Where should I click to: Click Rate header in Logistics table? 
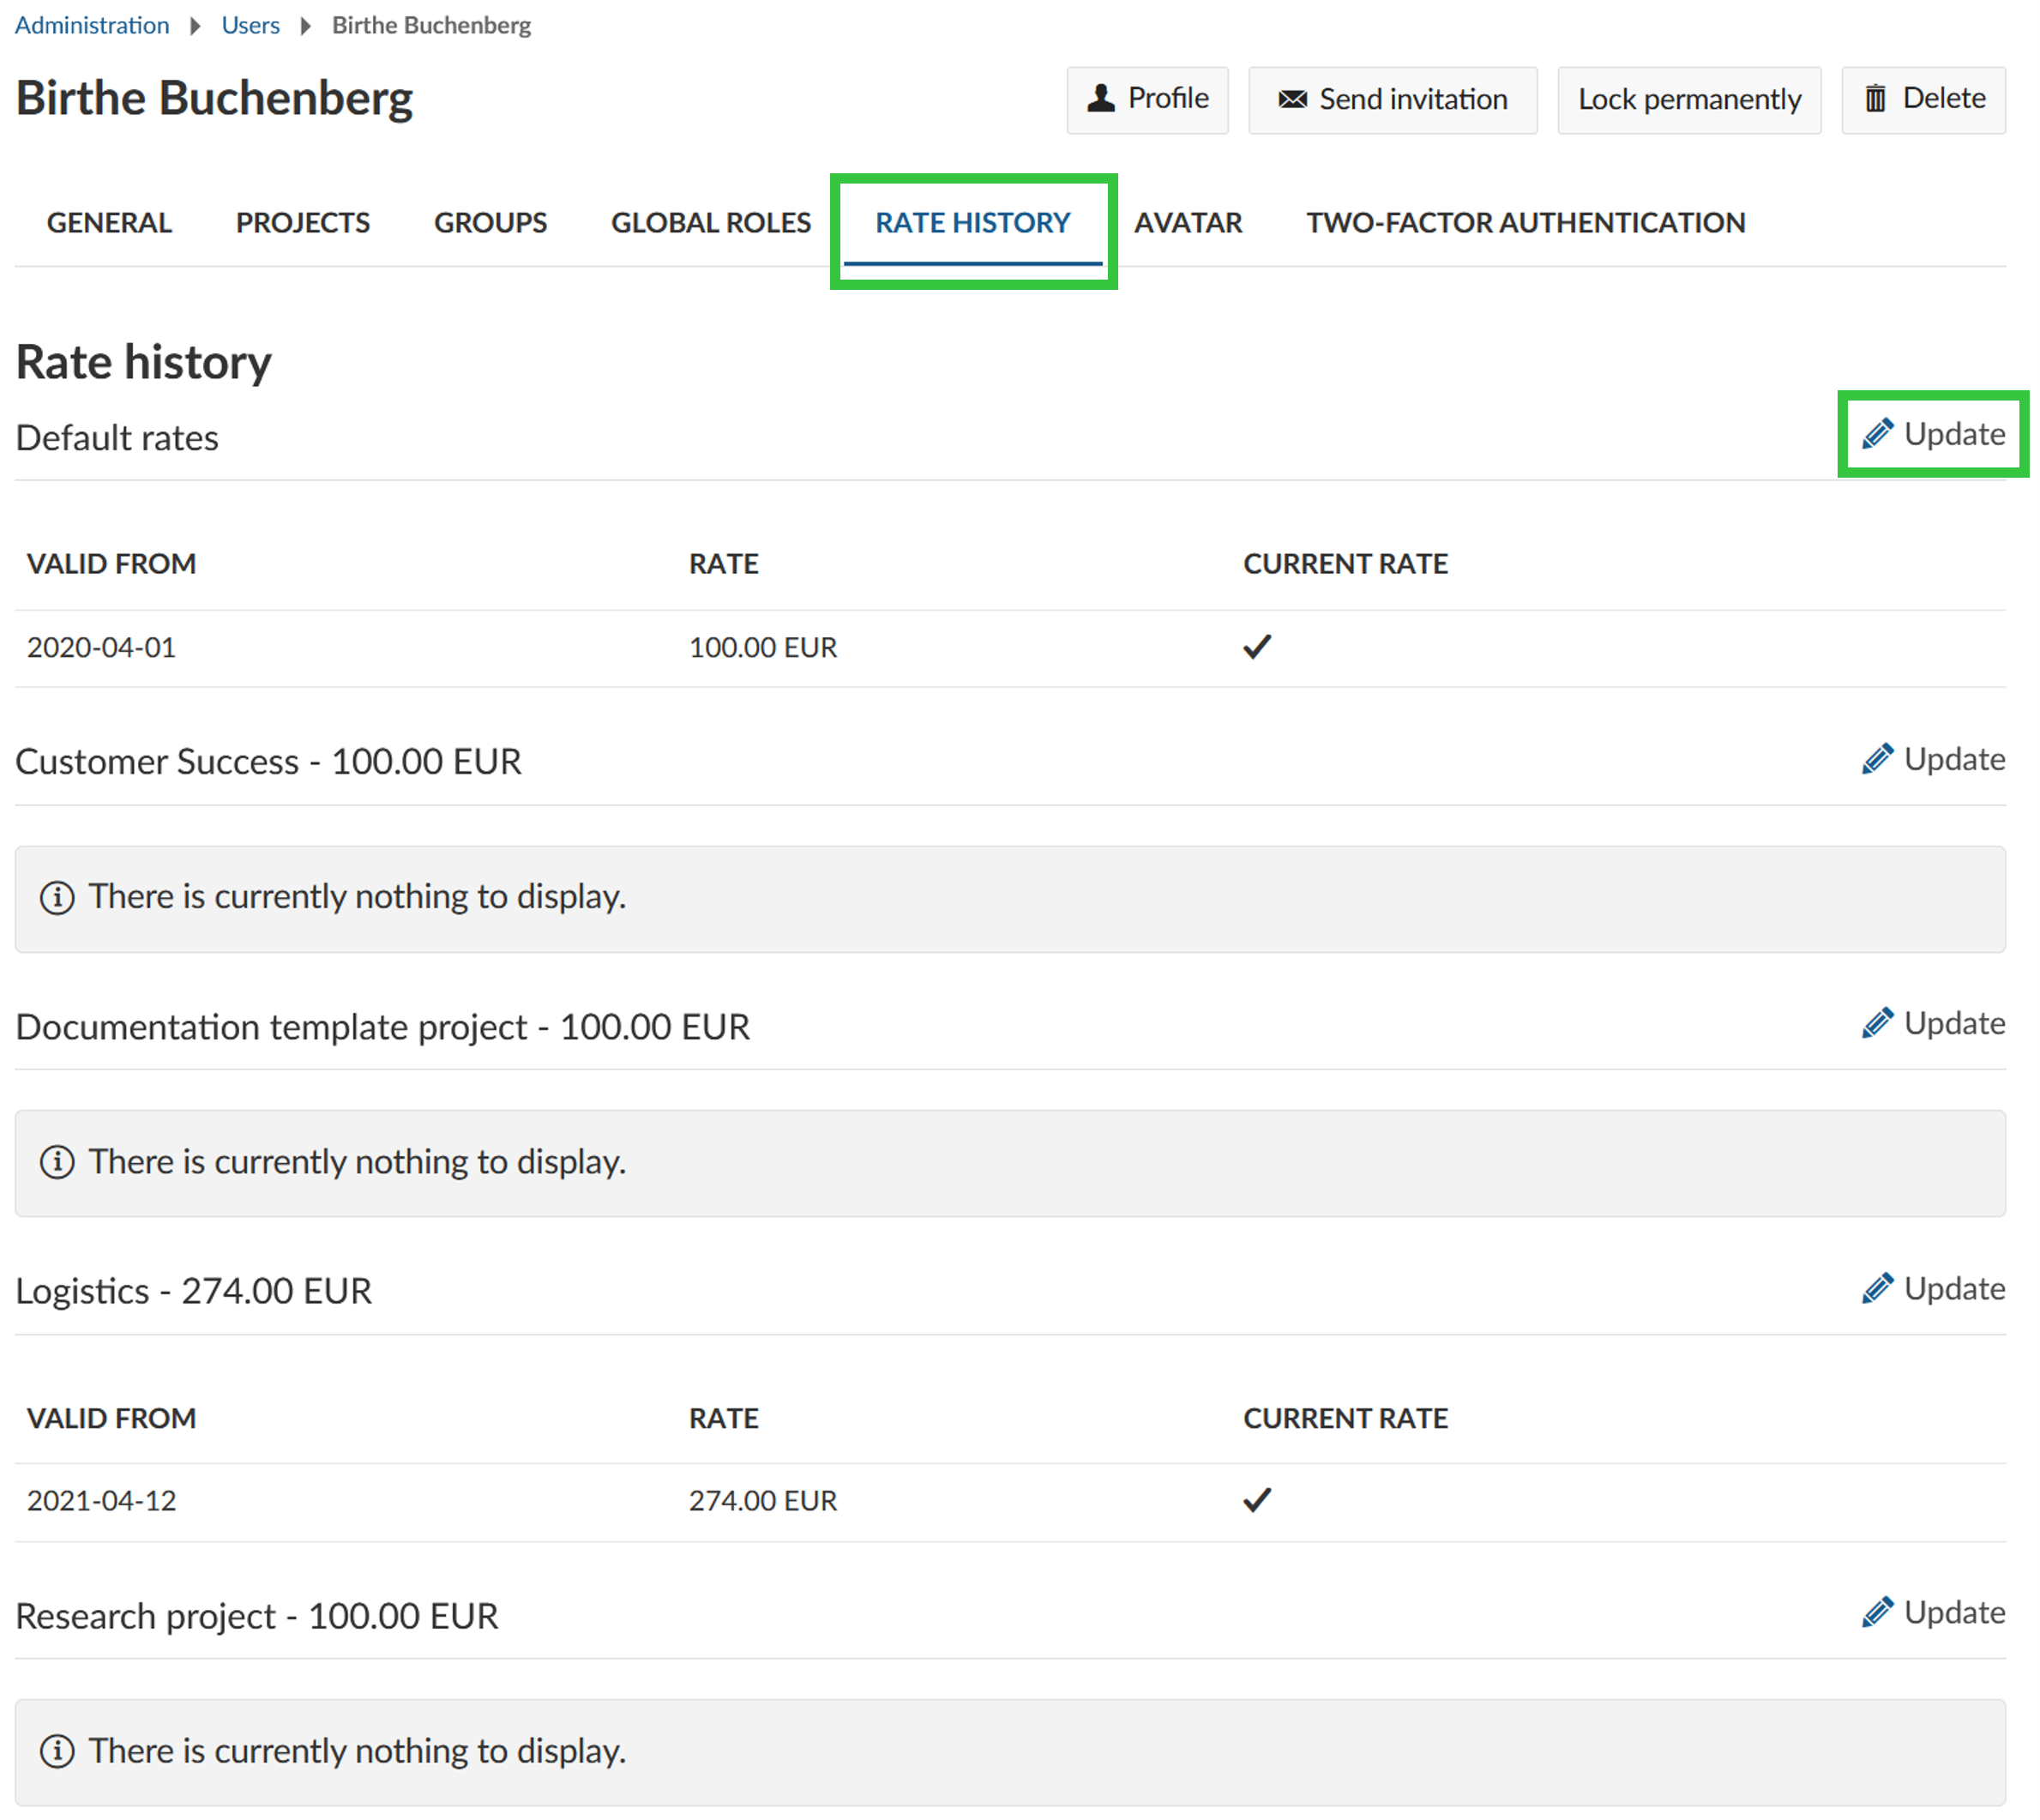coord(724,1418)
